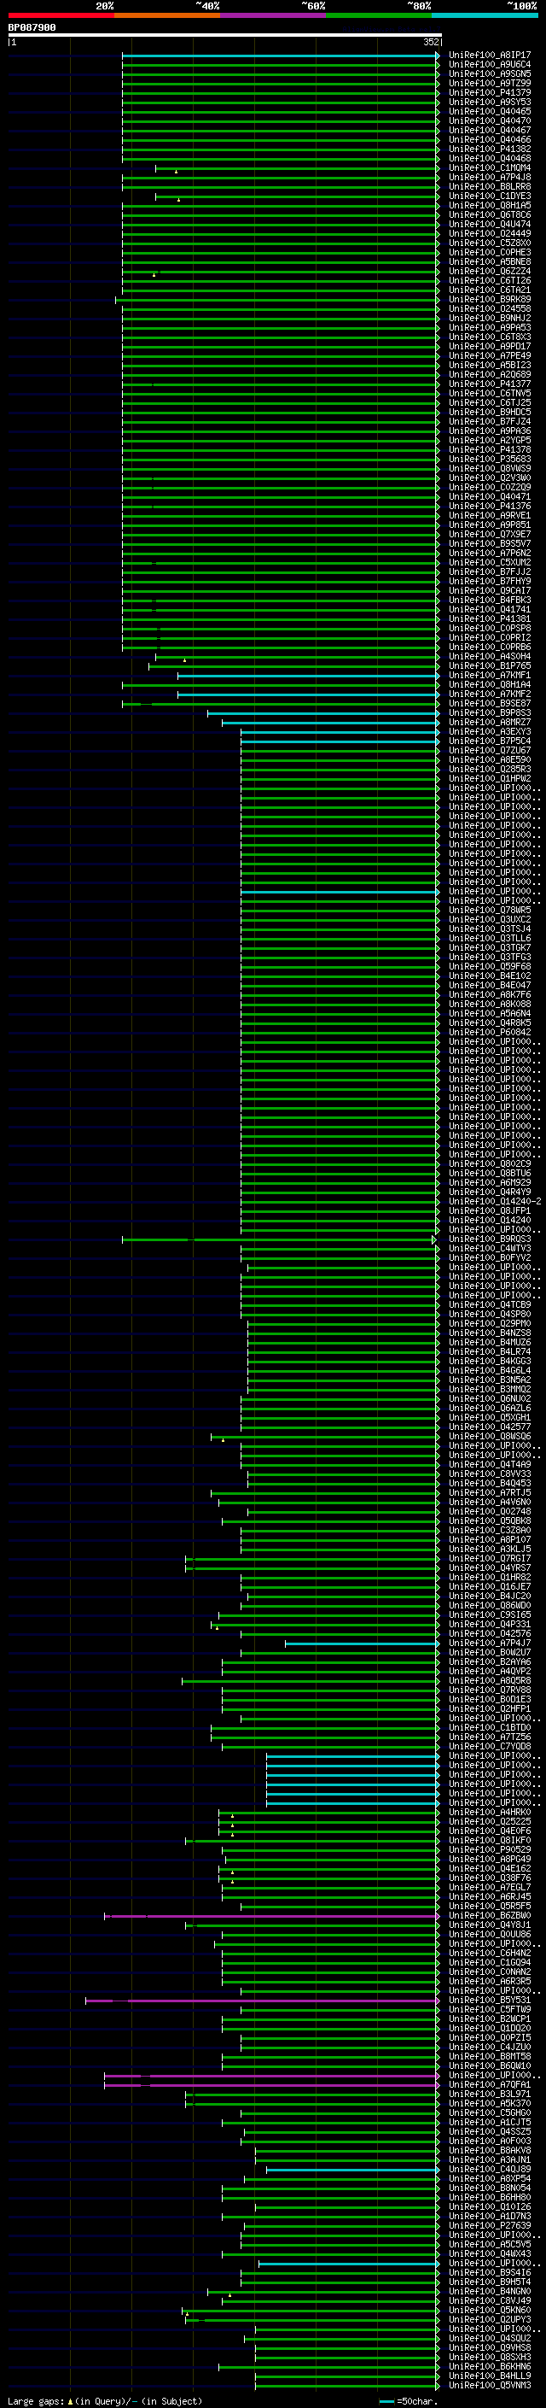
Task: Click the purple ~60% identity legend segment
Action: (274, 15)
